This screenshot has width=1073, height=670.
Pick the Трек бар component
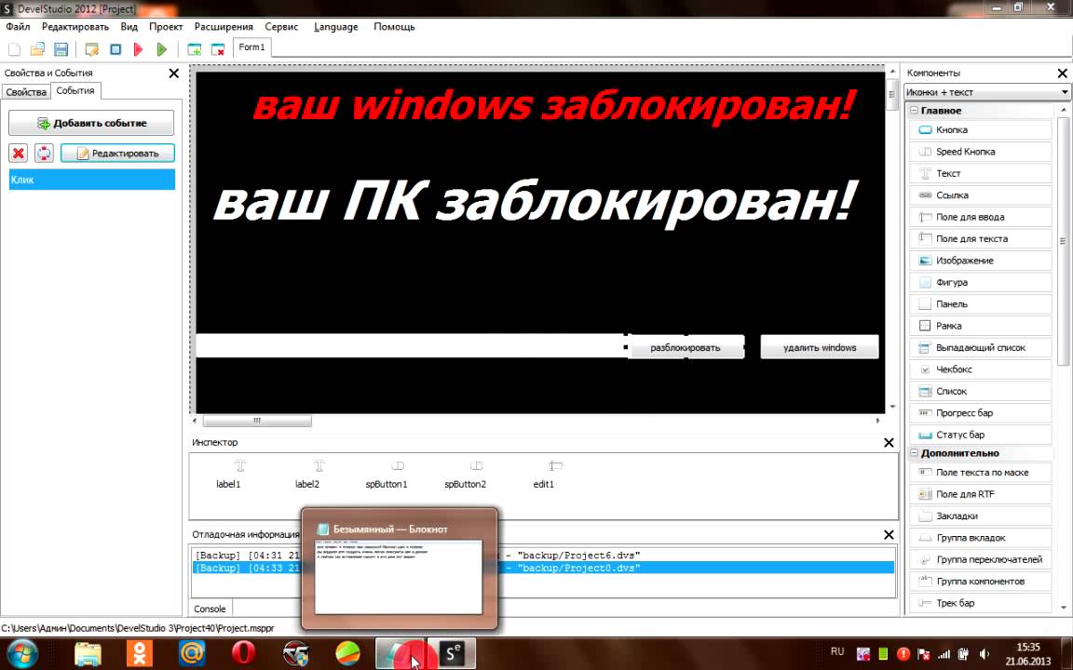tap(981, 603)
